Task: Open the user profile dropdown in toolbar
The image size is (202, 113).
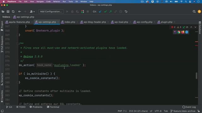Action: tap(32, 12)
